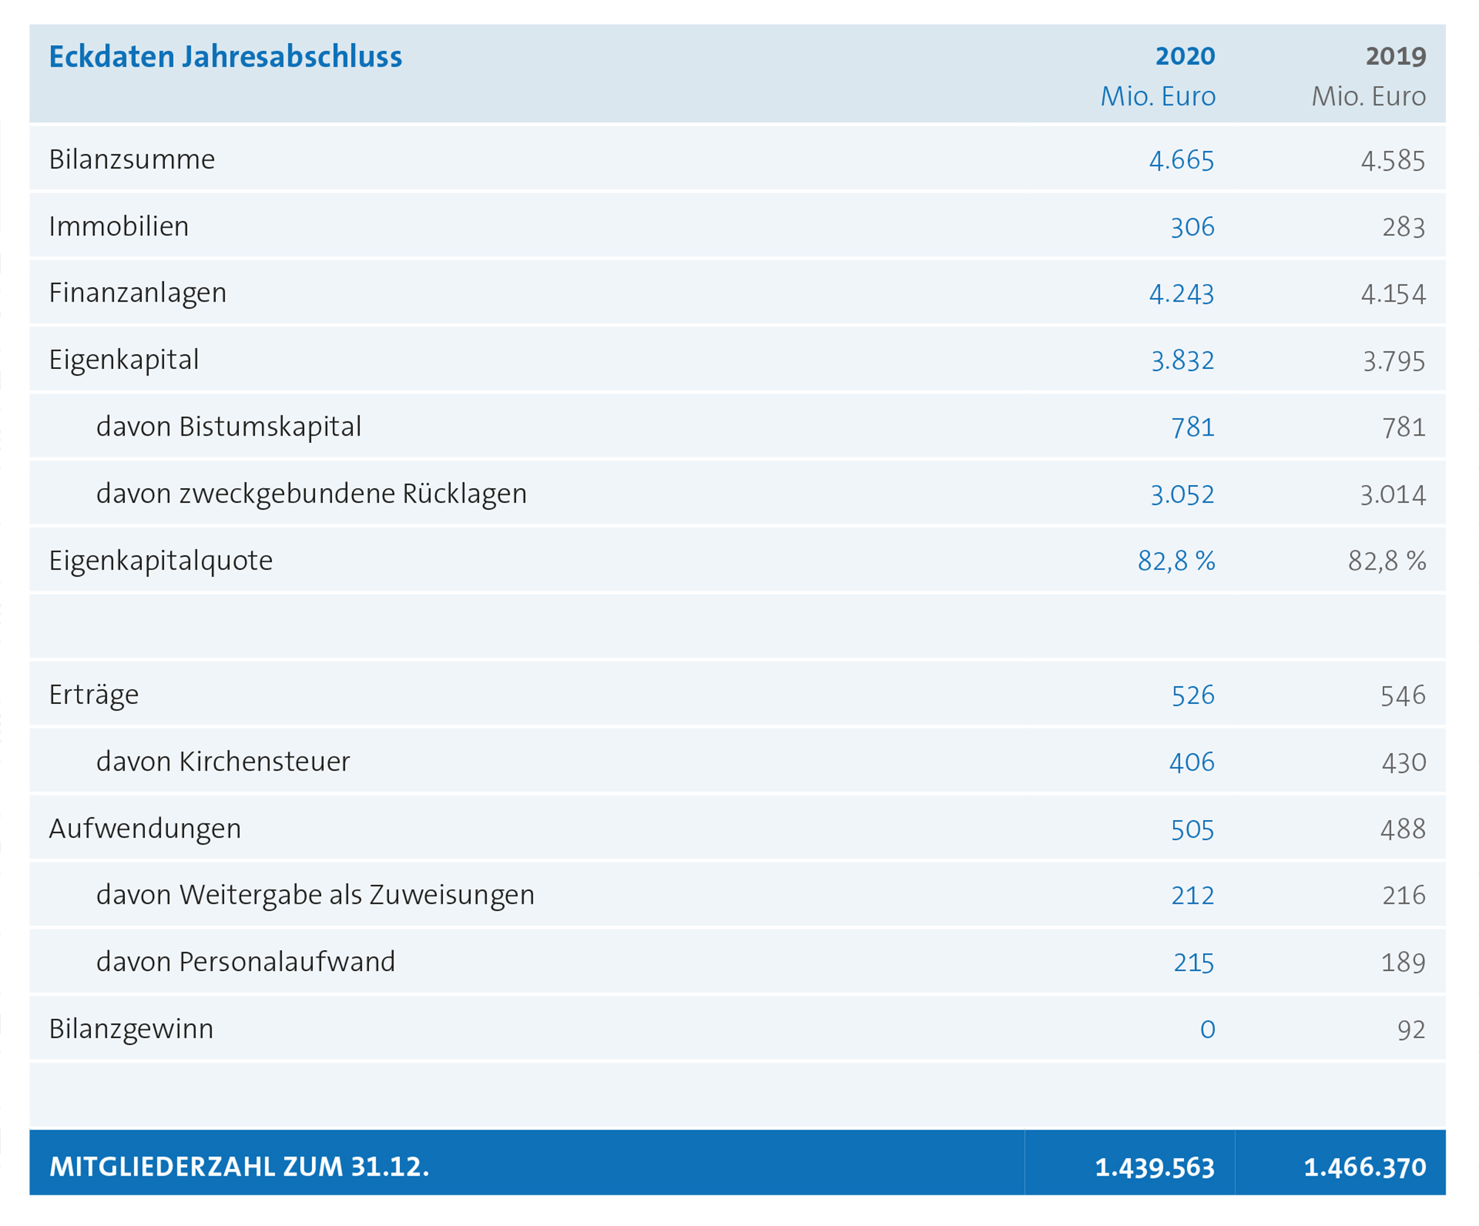This screenshot has width=1479, height=1226.
Task: Click the Personalaufwand 2020 value 215
Action: pyautogui.click(x=1193, y=963)
